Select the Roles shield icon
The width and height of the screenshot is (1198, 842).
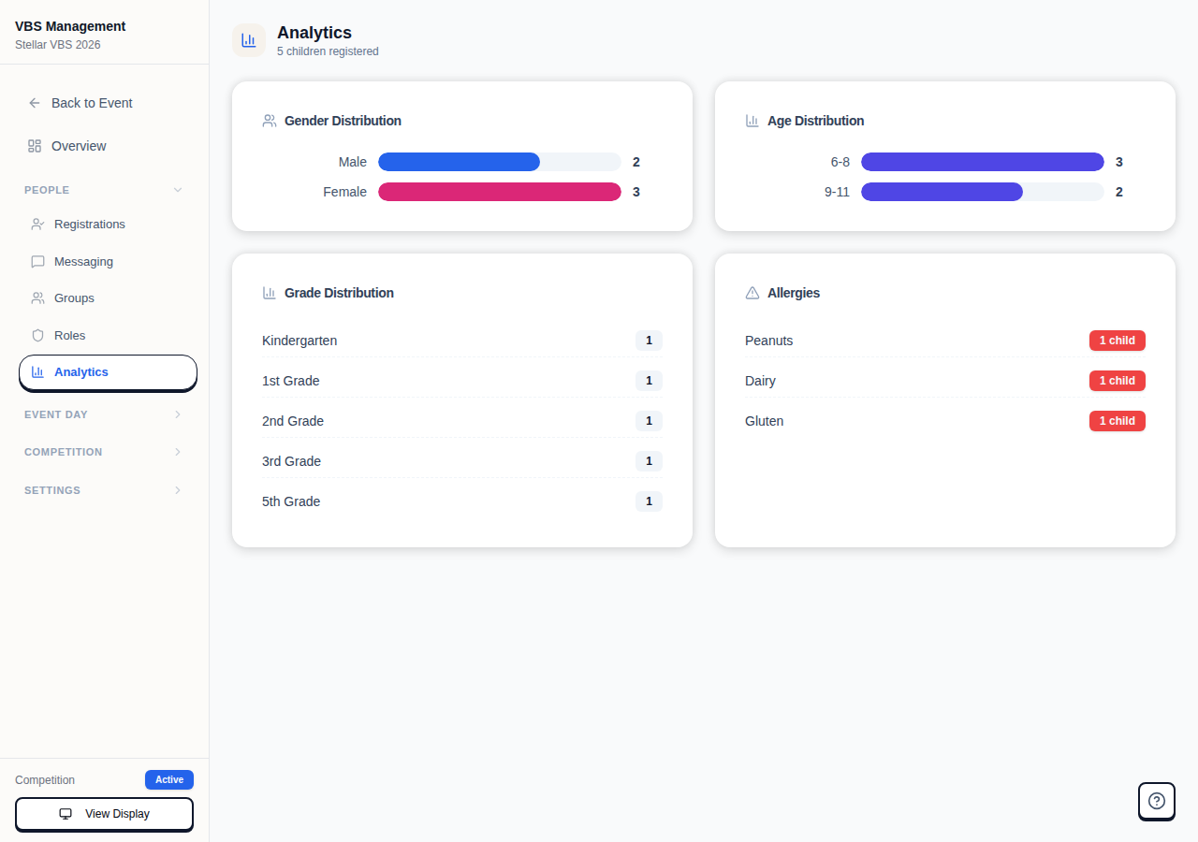(x=37, y=335)
